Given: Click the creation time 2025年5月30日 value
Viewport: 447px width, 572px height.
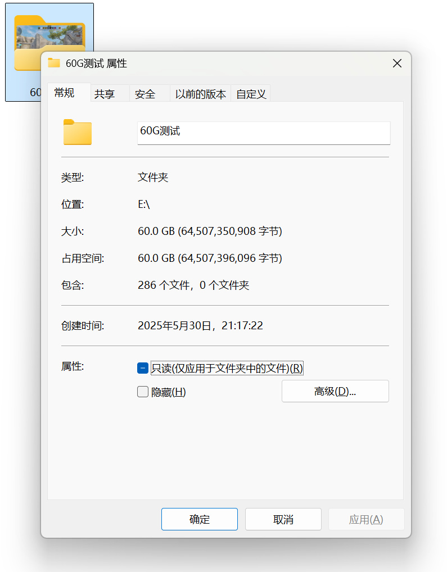Looking at the screenshot, I should (200, 325).
